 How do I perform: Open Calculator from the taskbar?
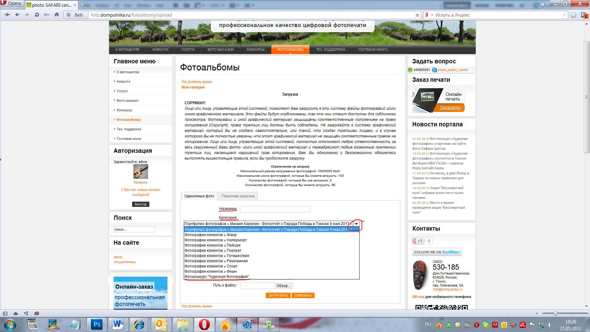33,324
